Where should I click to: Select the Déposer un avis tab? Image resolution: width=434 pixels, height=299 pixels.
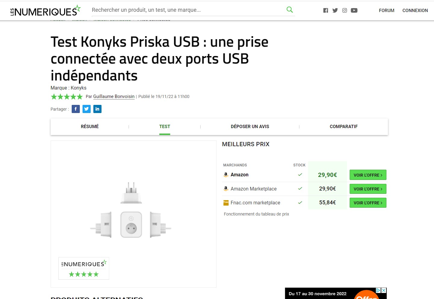(250, 127)
